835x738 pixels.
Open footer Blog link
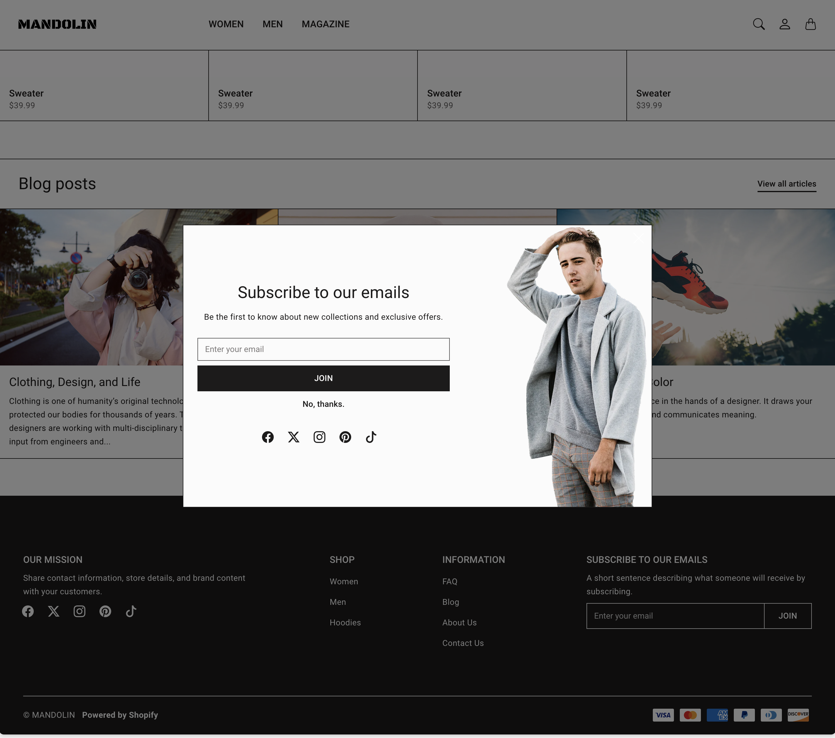[x=451, y=602]
